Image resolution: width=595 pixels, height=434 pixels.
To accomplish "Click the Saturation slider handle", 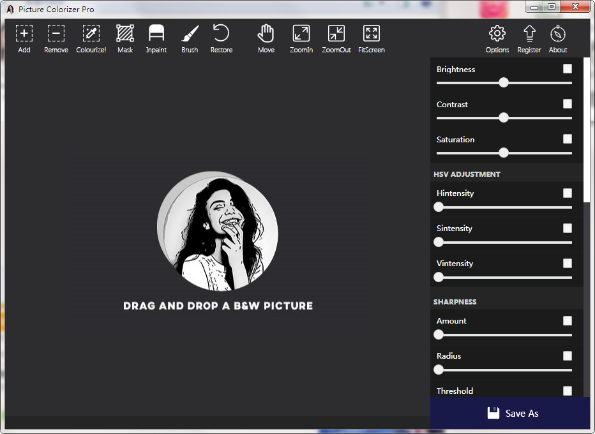I will (504, 153).
